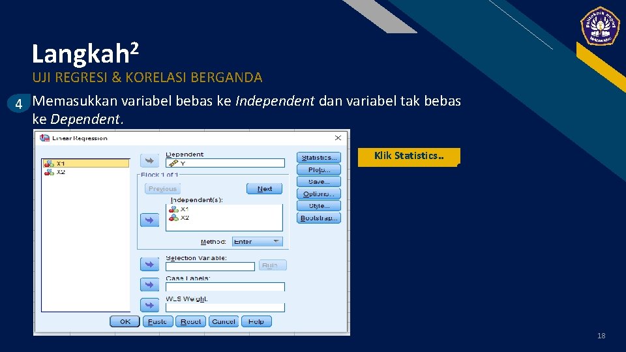Click the arrow button beside Selection Variable
Image resolution: width=626 pixels, height=352 pixels.
(149, 264)
